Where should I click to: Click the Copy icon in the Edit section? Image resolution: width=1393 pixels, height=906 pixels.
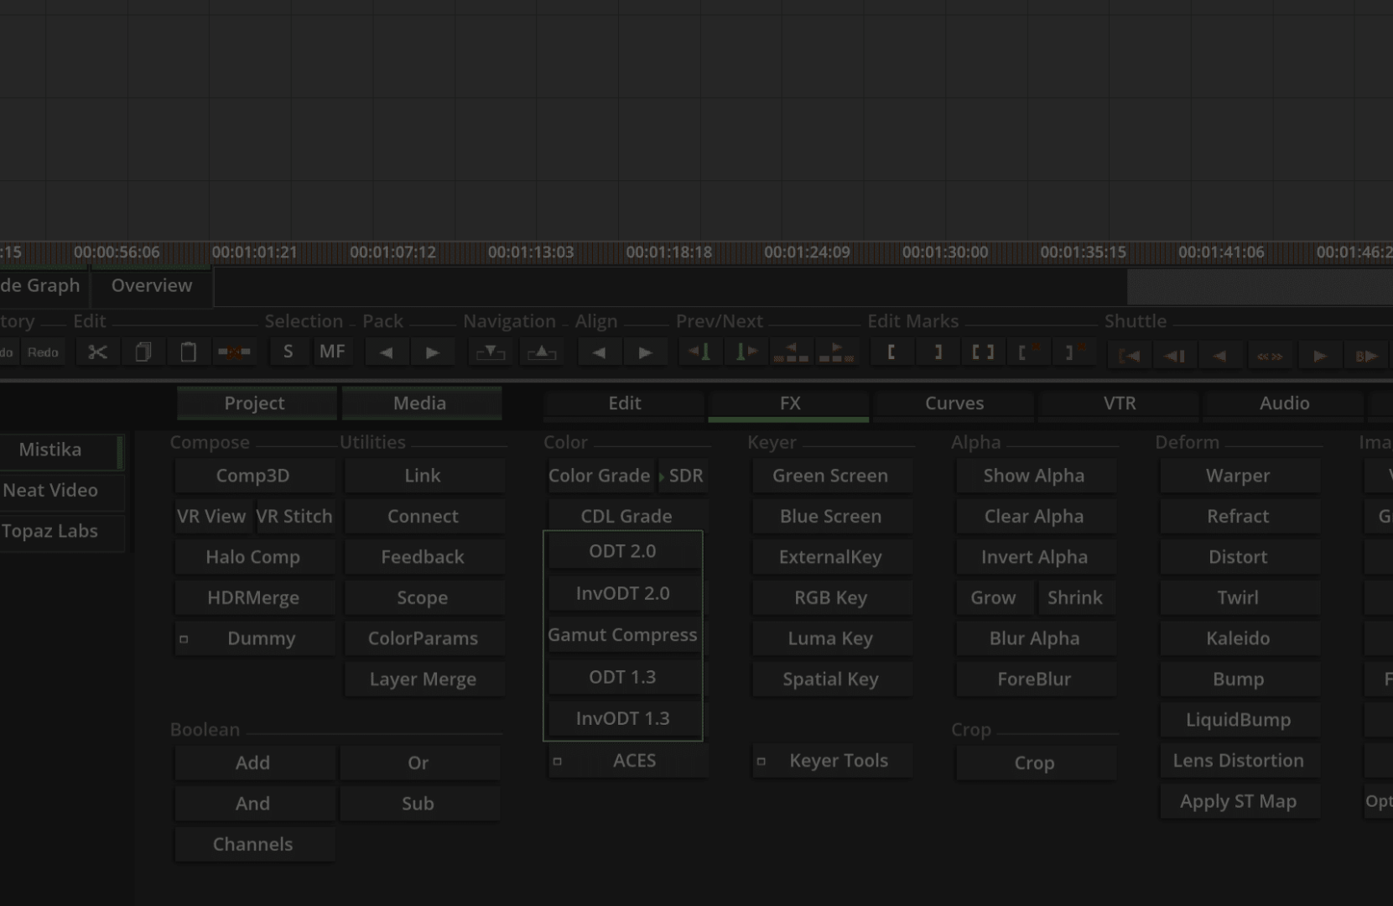[143, 351]
